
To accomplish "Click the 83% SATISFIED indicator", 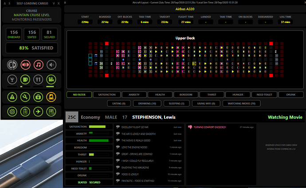I will pyautogui.click(x=31, y=48).
